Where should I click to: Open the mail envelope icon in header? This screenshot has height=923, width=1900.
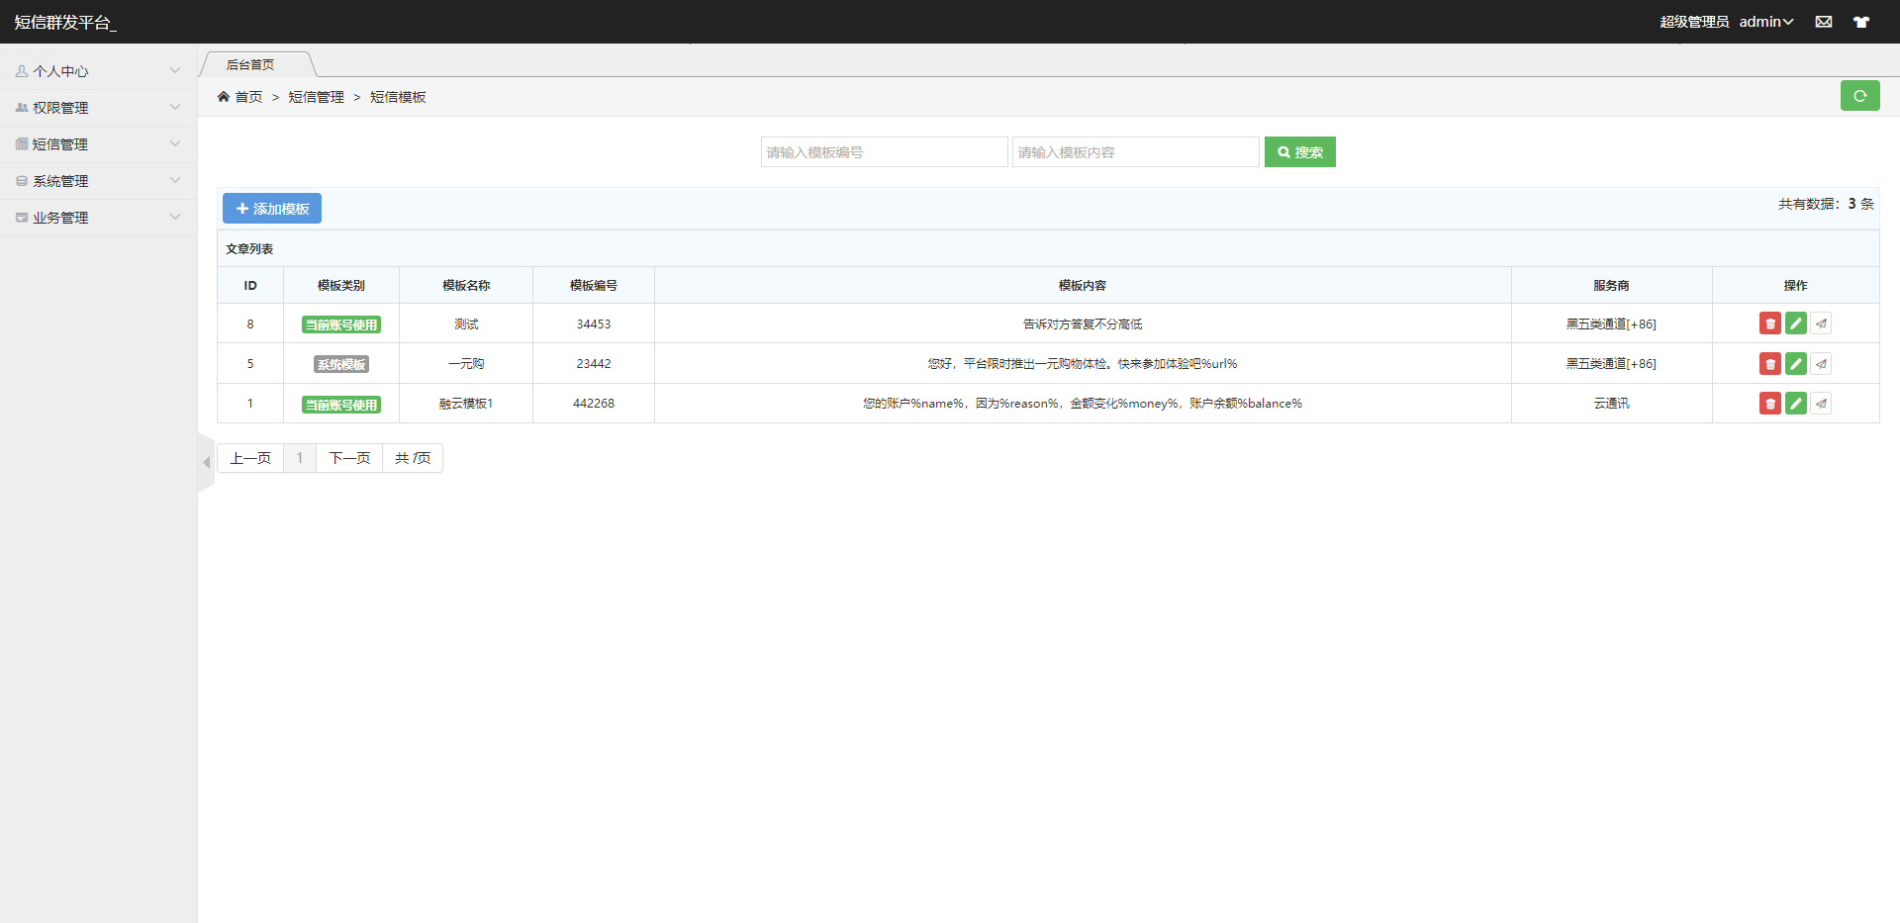click(1824, 22)
